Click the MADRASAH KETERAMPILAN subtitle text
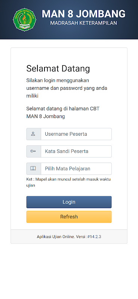The width and height of the screenshot is (138, 299). 84,23
